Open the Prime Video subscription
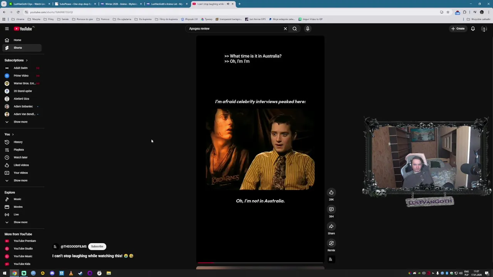Image resolution: width=493 pixels, height=277 pixels. click(x=21, y=76)
